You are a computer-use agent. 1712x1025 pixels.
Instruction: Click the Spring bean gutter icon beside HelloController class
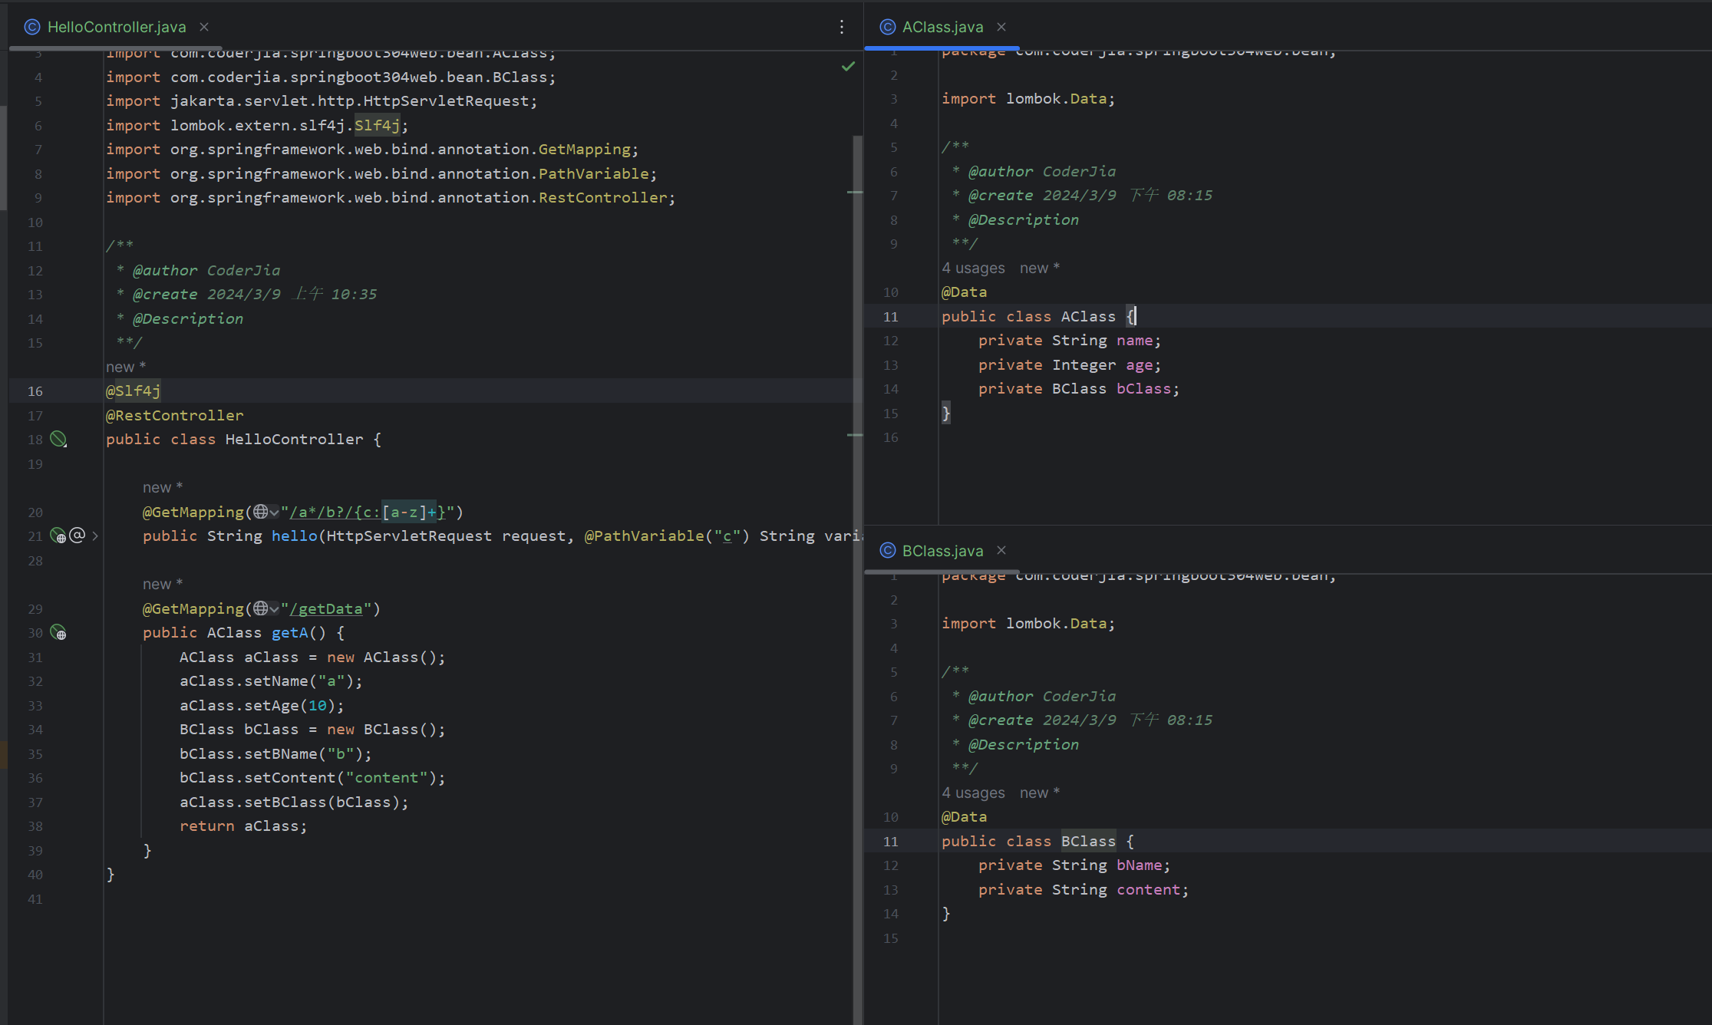coord(58,439)
